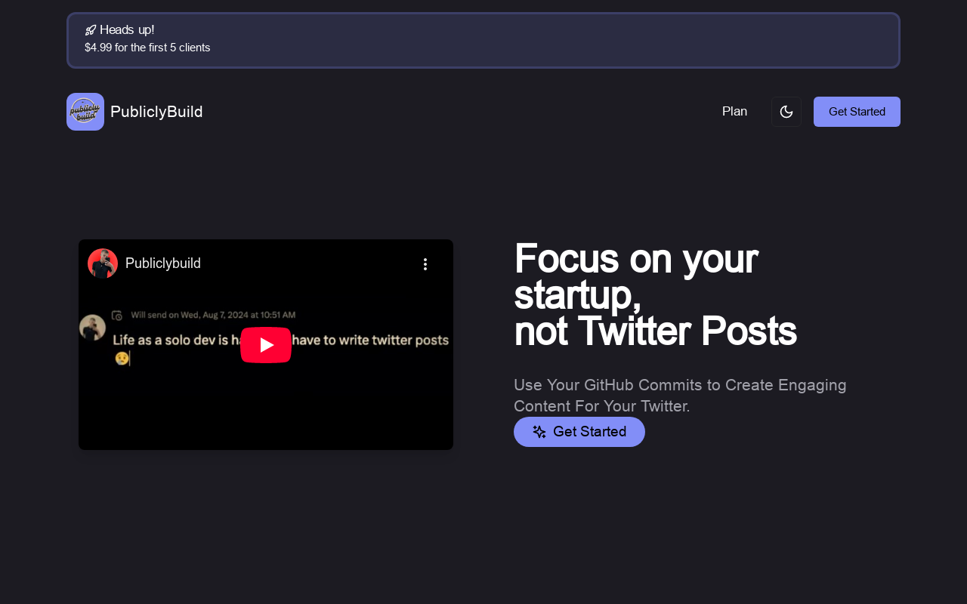
Task: Click Get Started button with sparkle icon
Action: 579,432
